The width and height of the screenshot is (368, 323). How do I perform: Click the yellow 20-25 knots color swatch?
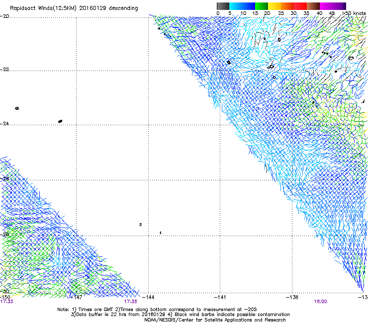(275, 6)
